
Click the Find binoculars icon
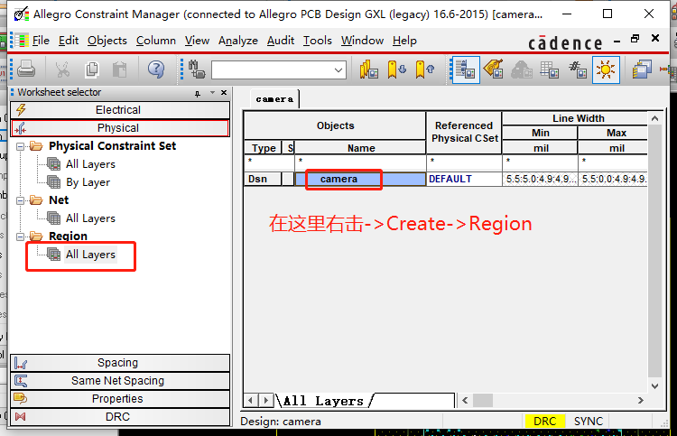point(197,70)
